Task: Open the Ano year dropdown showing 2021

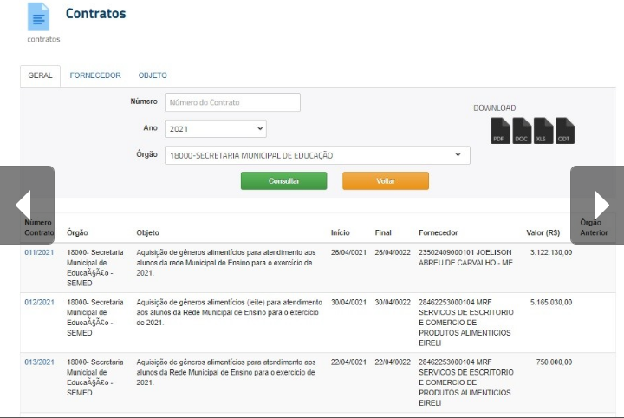Action: pyautogui.click(x=216, y=129)
